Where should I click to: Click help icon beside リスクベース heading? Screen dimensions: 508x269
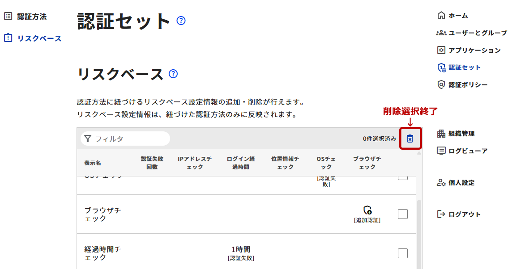(x=173, y=74)
